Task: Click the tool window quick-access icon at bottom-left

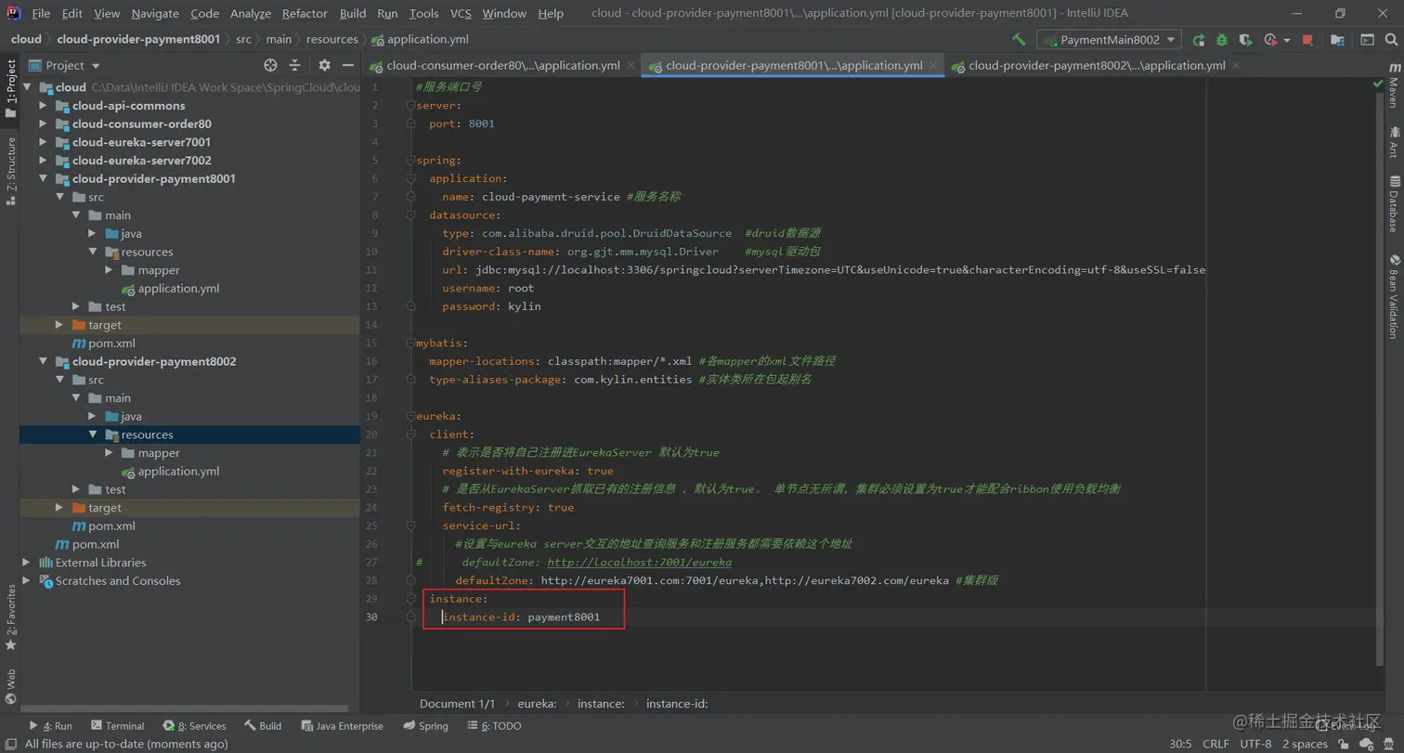Action: (9, 744)
